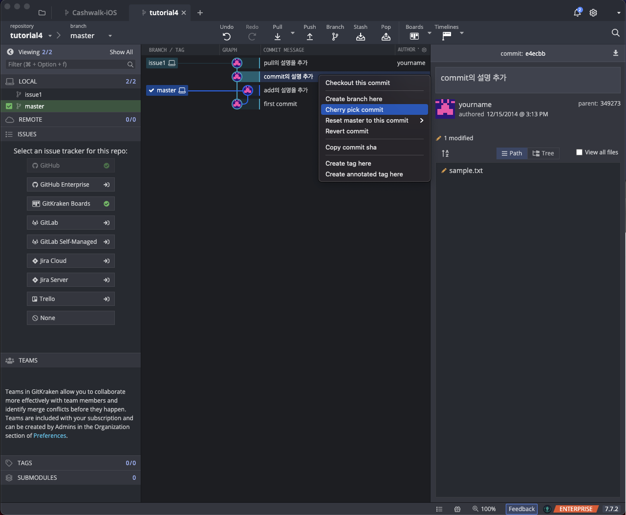Enable the View all files checkbox
This screenshot has width=626, height=515.
[x=579, y=152]
